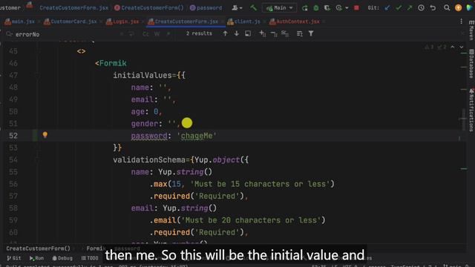Click the Build project hammer icon

click(253, 8)
